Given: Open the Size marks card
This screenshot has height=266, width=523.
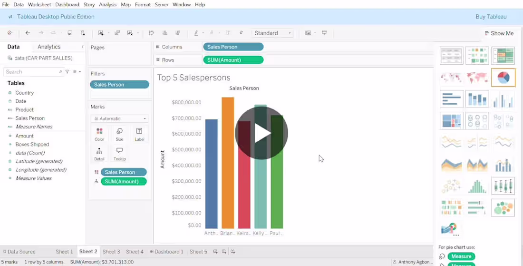Looking at the screenshot, I should click(119, 135).
